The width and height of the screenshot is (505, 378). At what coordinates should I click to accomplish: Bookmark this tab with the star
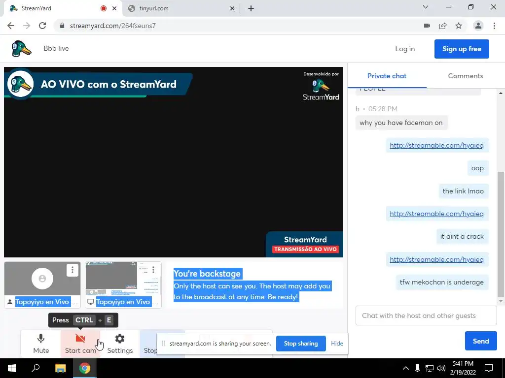[x=459, y=26]
